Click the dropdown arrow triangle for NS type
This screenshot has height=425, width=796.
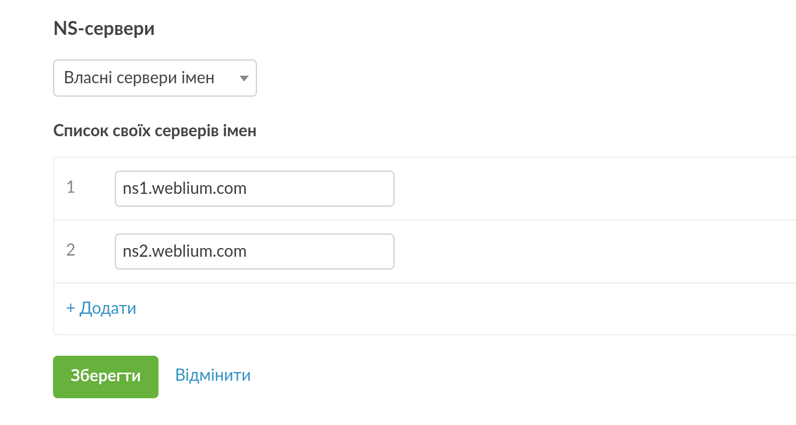pyautogui.click(x=244, y=79)
